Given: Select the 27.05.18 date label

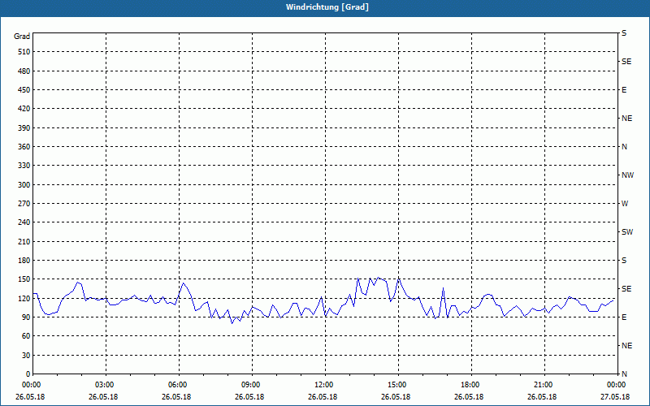Looking at the screenshot, I should click(x=615, y=397).
